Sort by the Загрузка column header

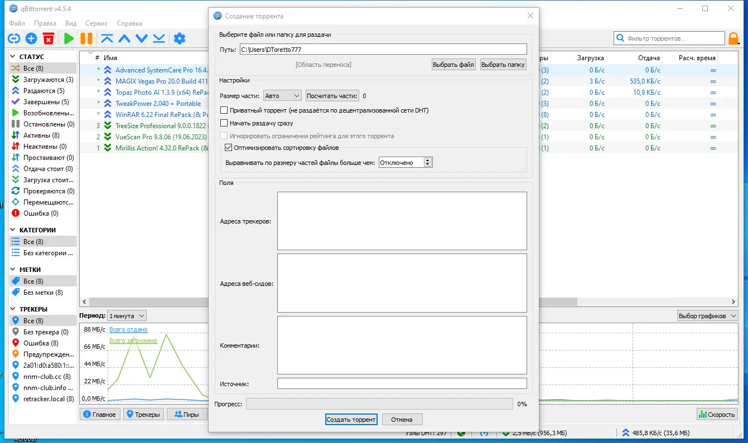click(590, 58)
